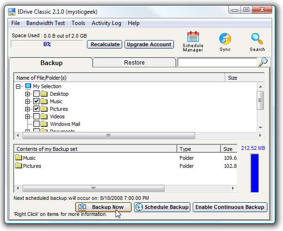Image resolution: width=283 pixels, height=231 pixels.
Task: Expand the Music folder node
Action: [27, 101]
